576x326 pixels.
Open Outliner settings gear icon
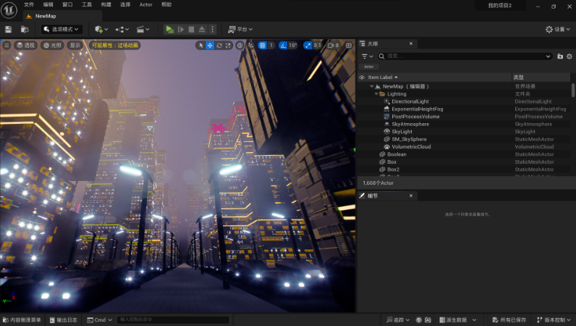coord(569,57)
